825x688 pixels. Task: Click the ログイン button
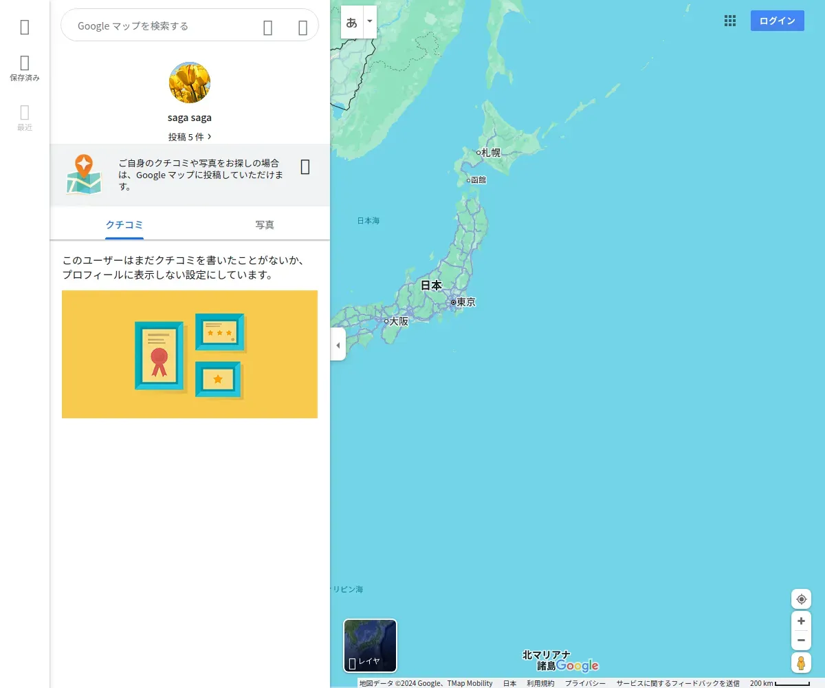coord(778,21)
